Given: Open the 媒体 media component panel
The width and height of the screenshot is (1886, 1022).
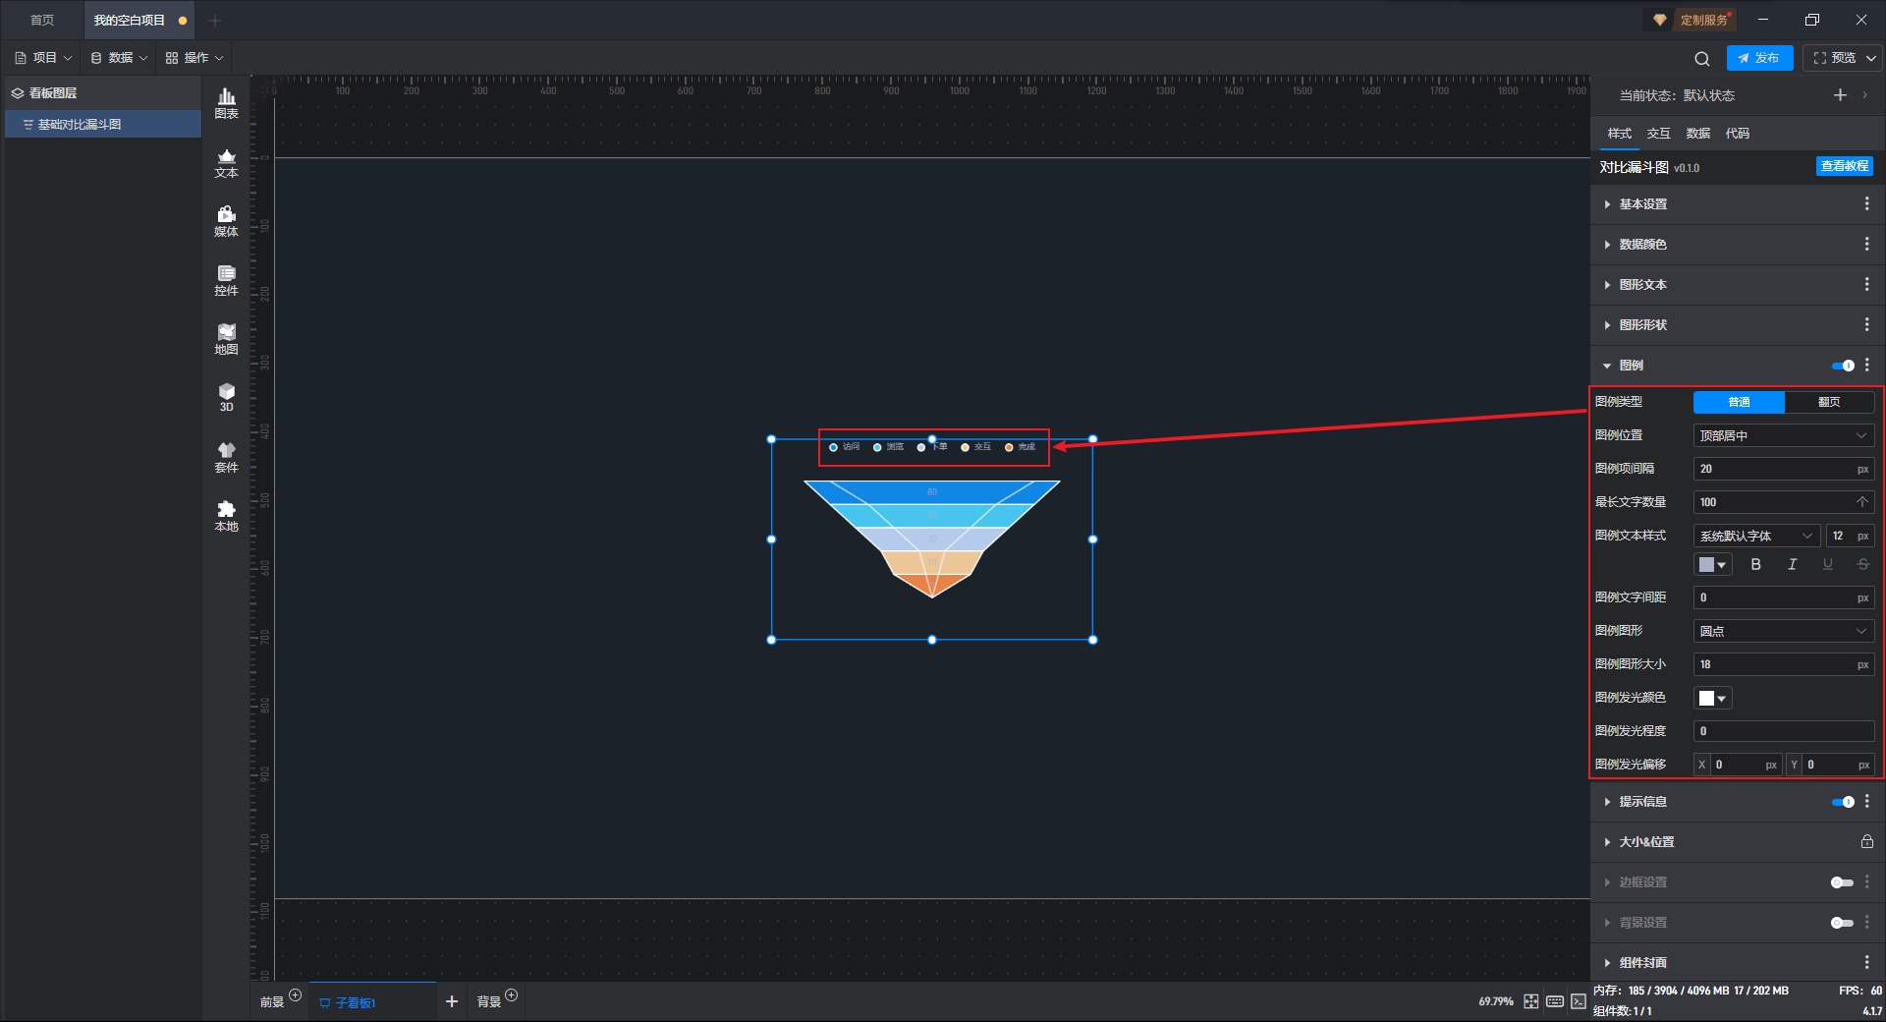Looking at the screenshot, I should [226, 221].
